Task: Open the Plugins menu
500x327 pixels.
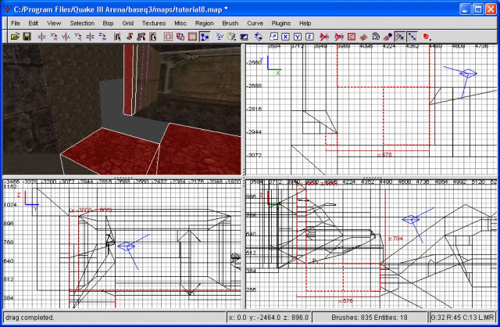Action: [x=281, y=23]
